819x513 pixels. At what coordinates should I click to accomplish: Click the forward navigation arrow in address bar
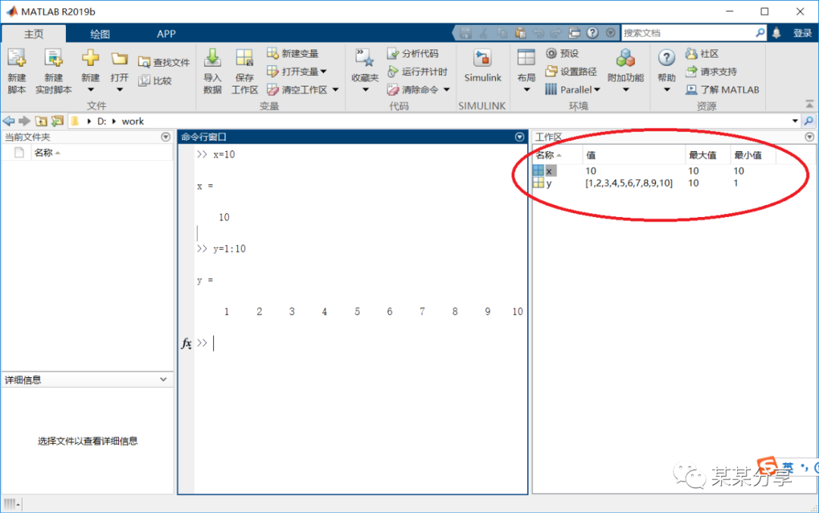[x=24, y=121]
